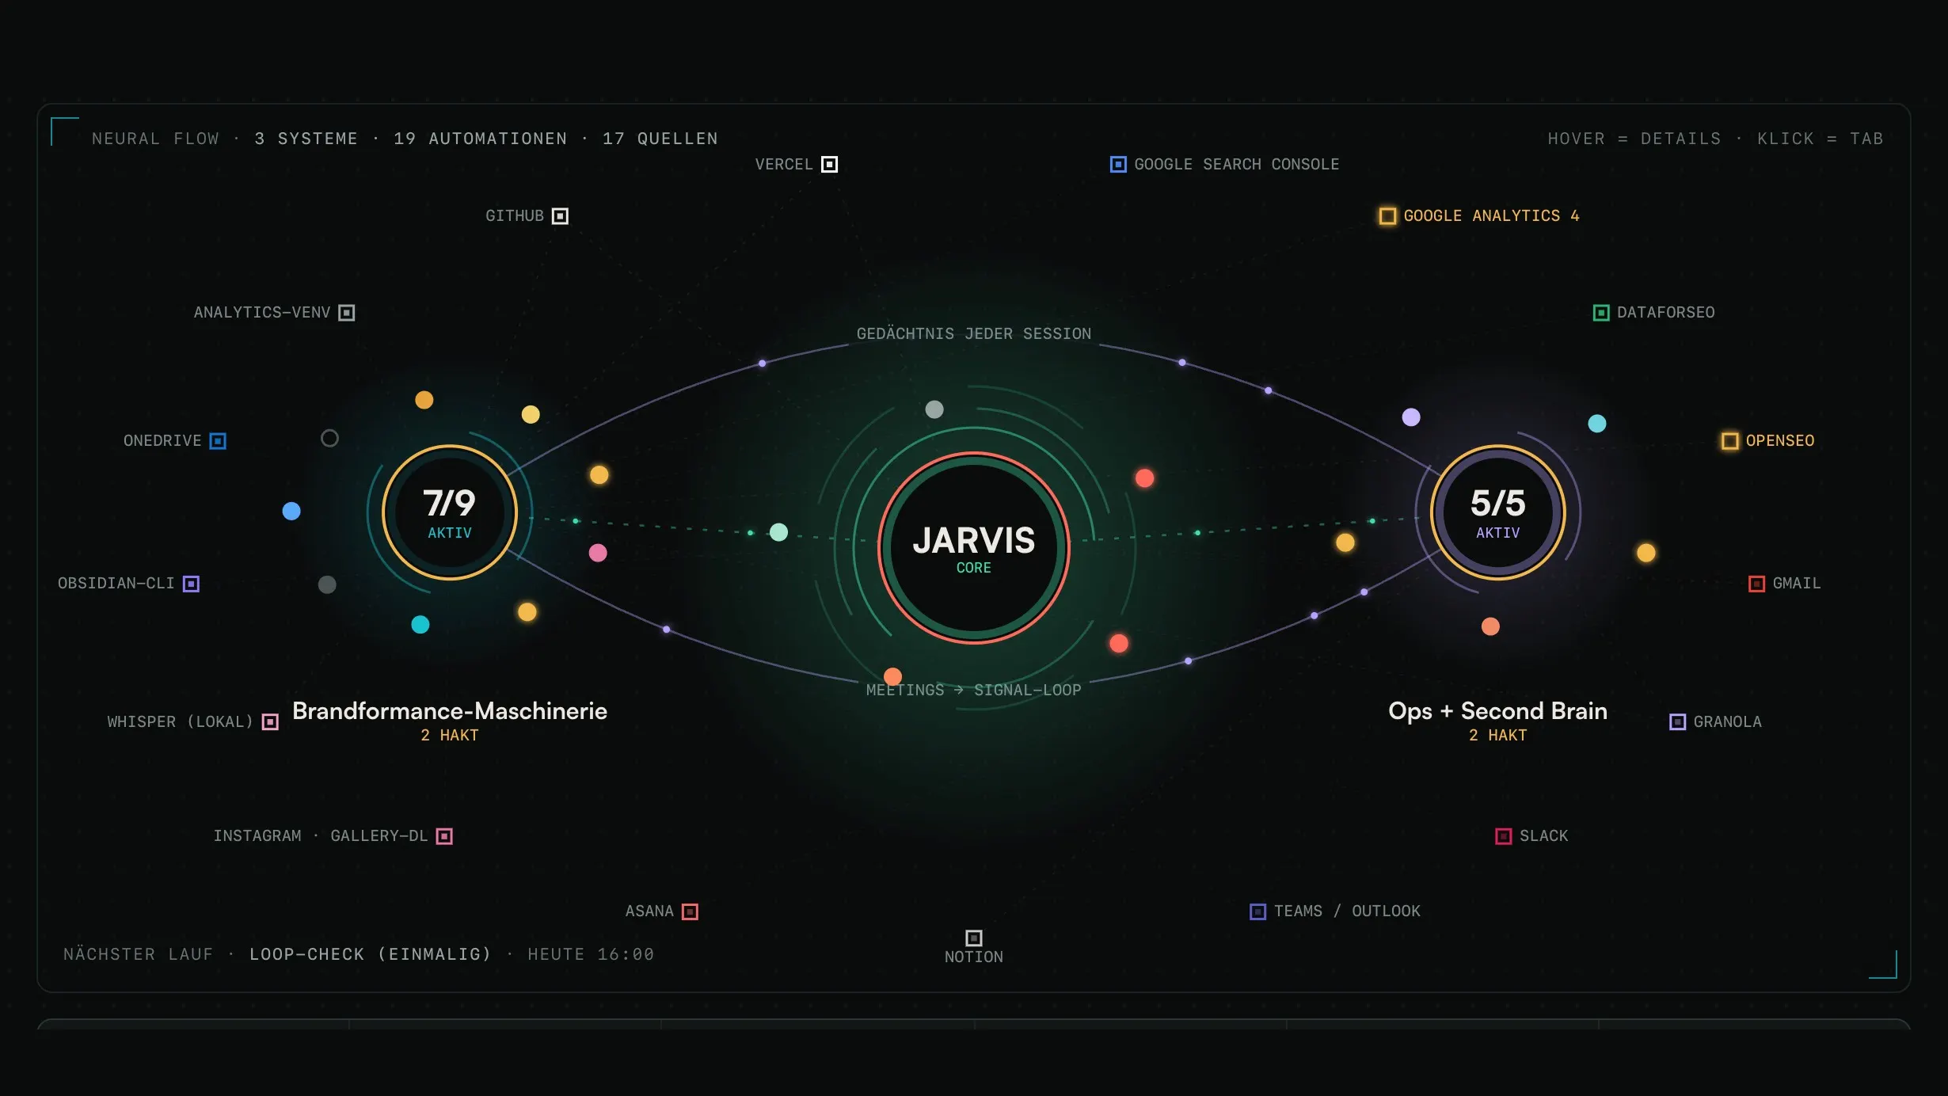Click the '3 Systeme' header text
1948x1096 pixels.
pyautogui.click(x=306, y=139)
